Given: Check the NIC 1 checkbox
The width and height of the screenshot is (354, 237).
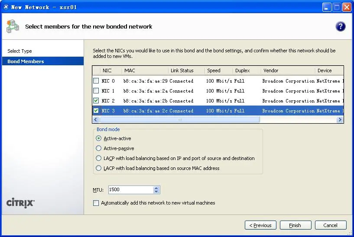Looking at the screenshot, I should pyautogui.click(x=96, y=90).
